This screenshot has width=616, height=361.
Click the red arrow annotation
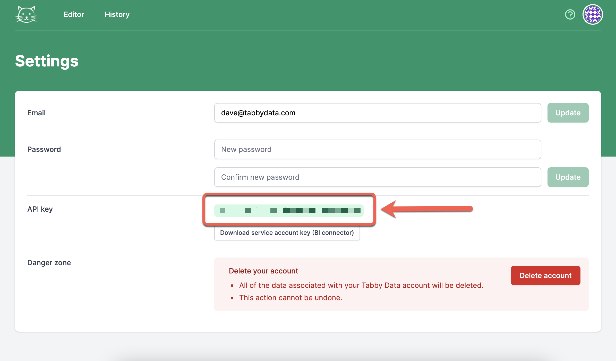427,209
